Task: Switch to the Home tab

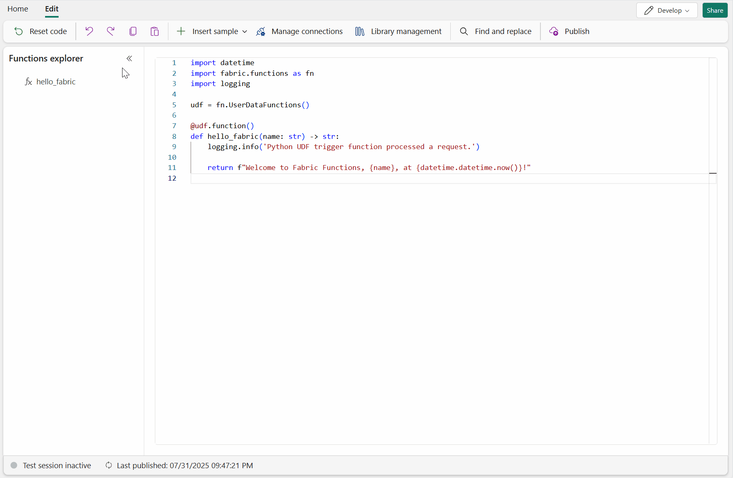Action: click(x=18, y=9)
